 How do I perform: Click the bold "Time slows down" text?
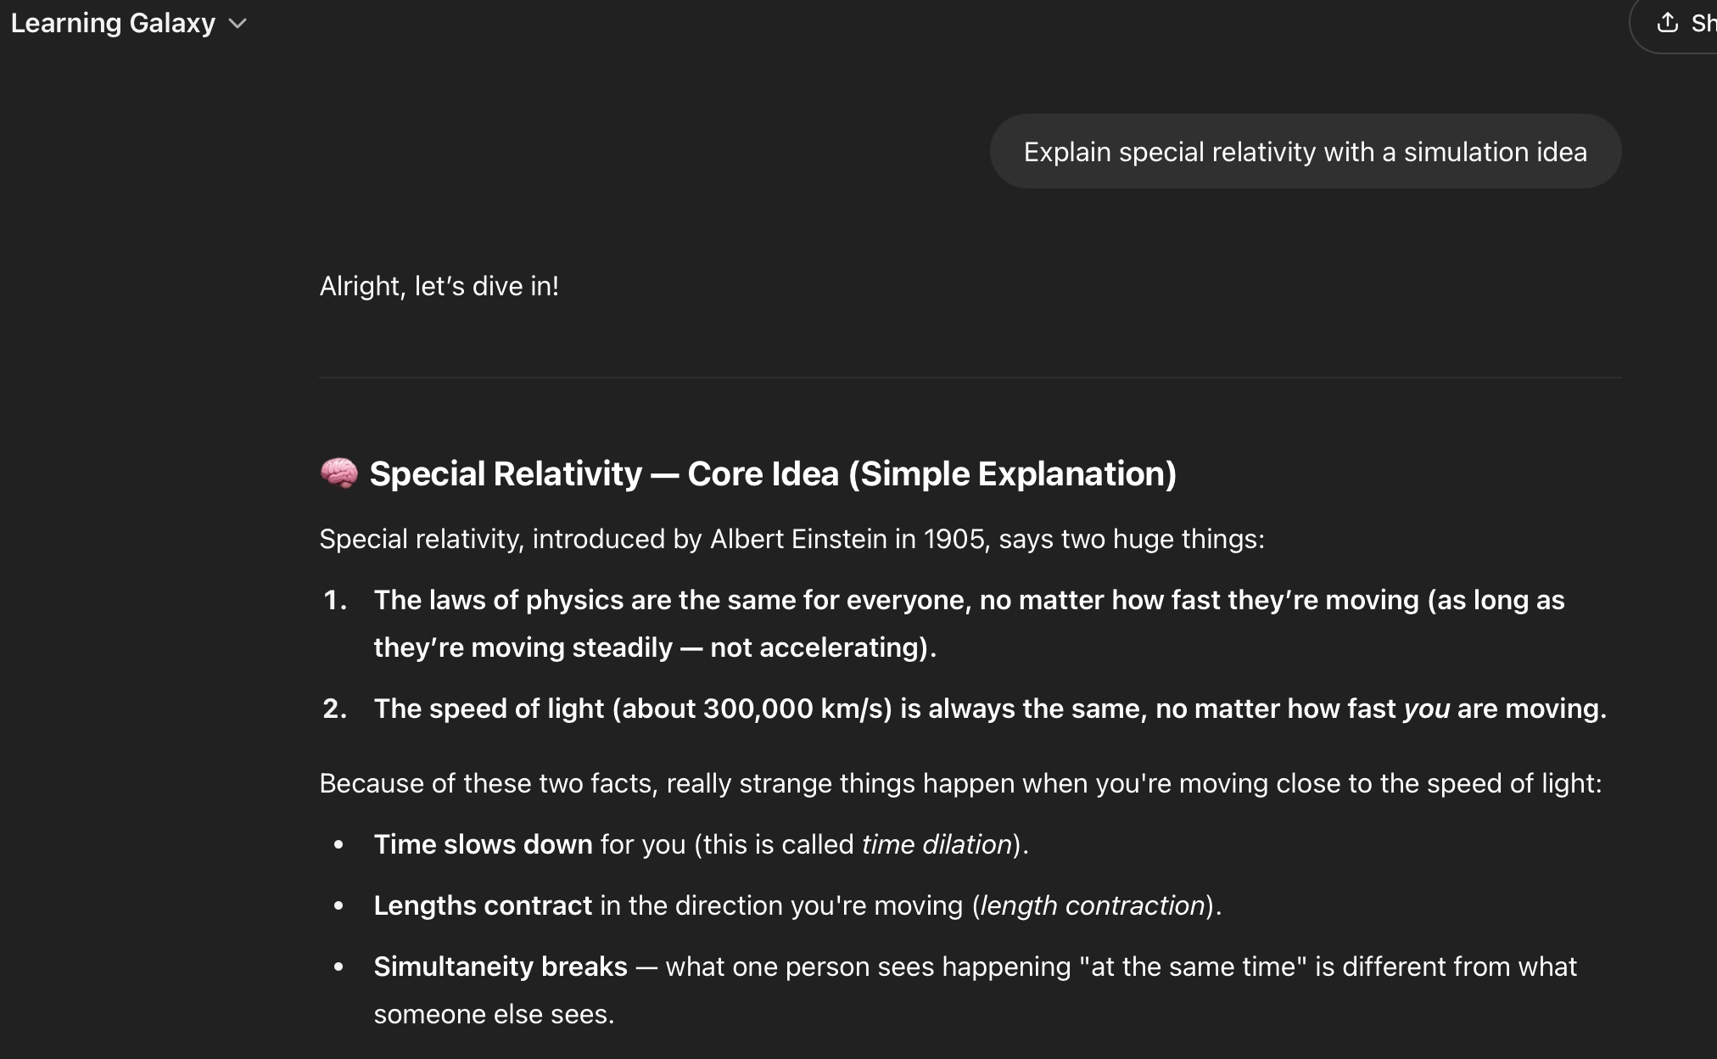coord(483,844)
